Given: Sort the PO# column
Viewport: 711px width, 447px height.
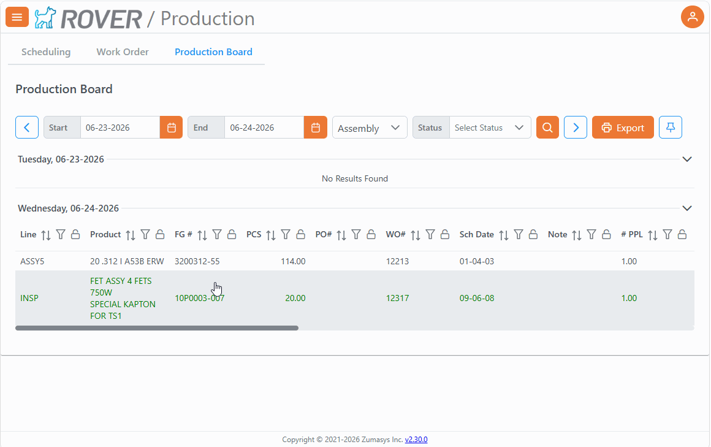Looking at the screenshot, I should [x=341, y=235].
